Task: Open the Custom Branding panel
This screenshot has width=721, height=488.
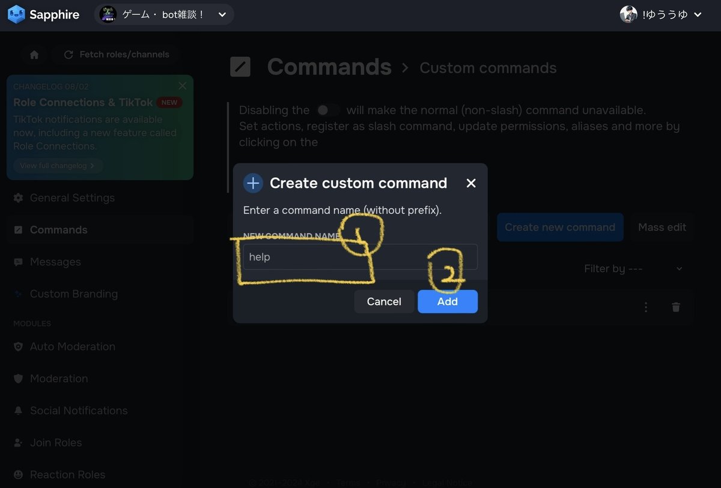Action: coord(73,294)
